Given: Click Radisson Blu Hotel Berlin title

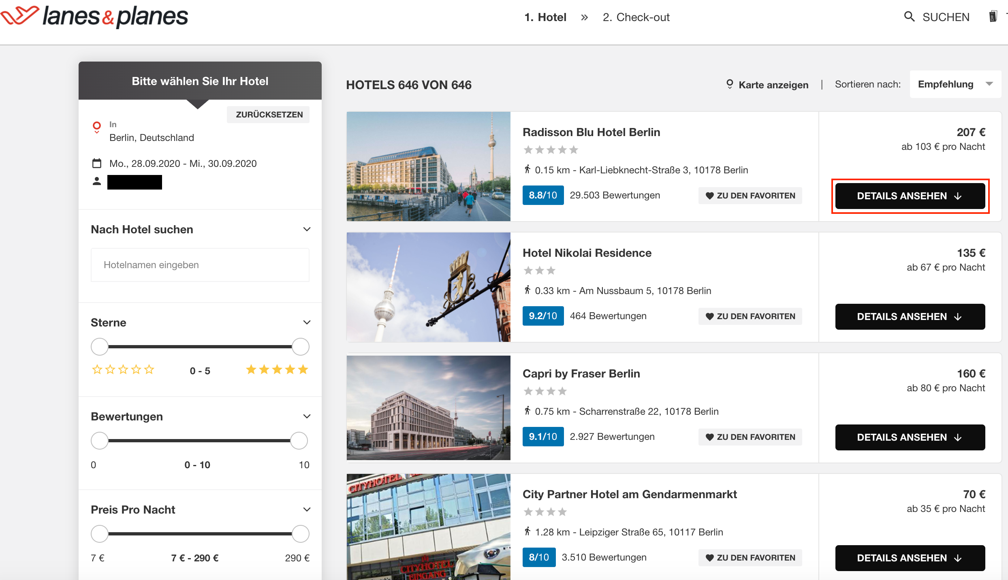Looking at the screenshot, I should pos(591,132).
